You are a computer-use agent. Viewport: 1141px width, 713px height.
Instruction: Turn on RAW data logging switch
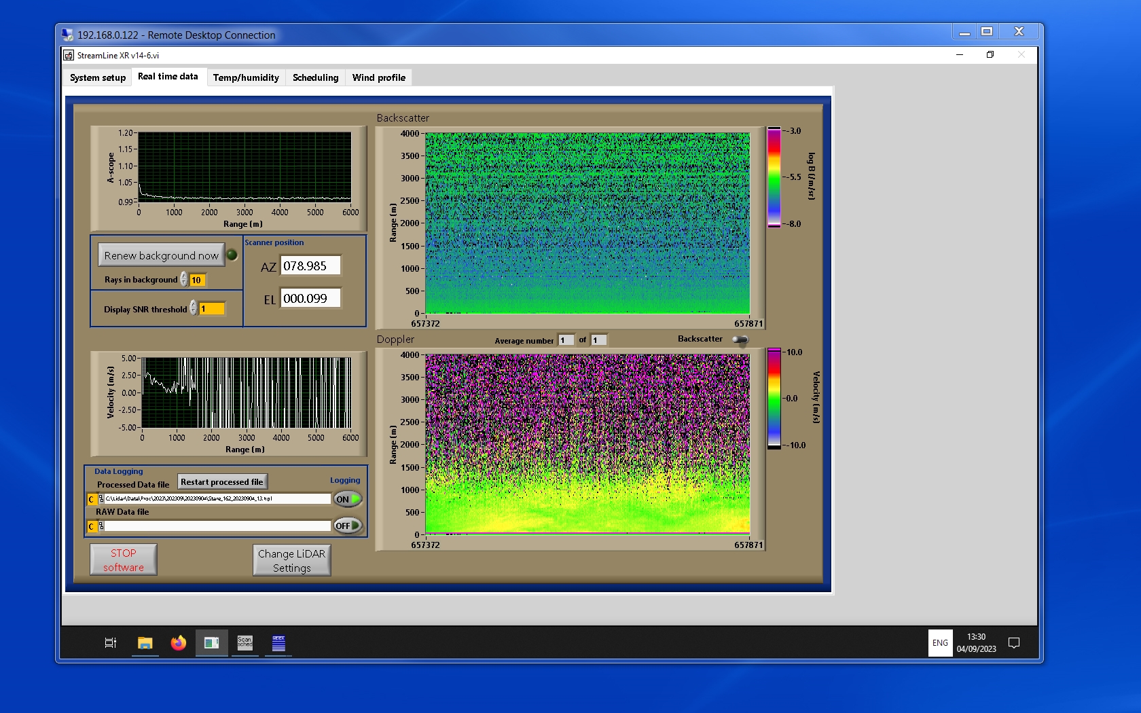347,526
